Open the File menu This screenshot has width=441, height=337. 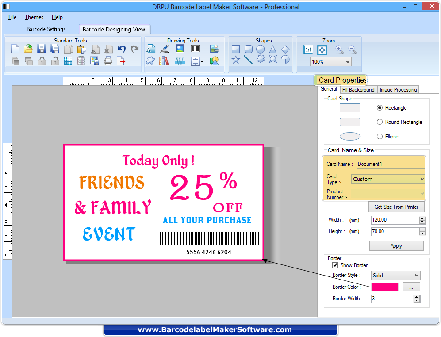click(12, 17)
